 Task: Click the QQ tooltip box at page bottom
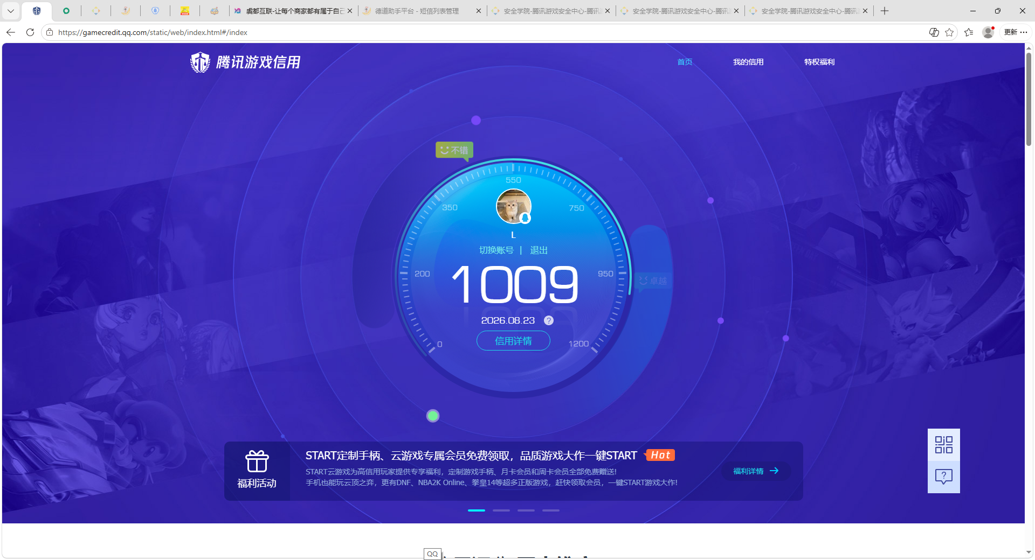click(432, 554)
